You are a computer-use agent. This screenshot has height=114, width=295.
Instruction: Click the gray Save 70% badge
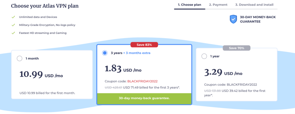click(237, 48)
